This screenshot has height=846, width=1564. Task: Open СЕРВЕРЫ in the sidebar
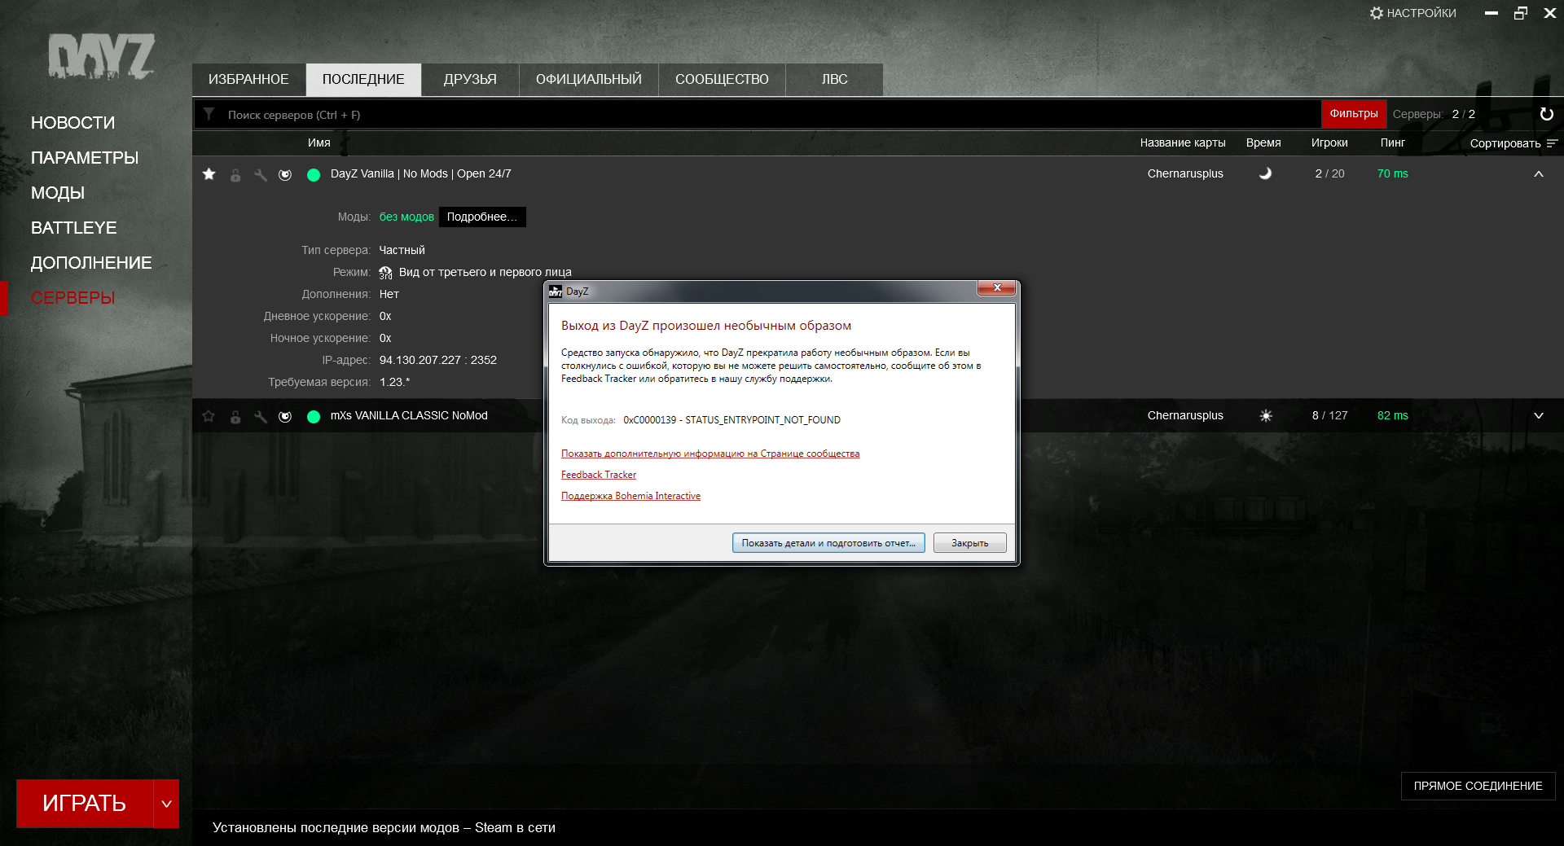click(x=72, y=298)
